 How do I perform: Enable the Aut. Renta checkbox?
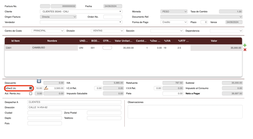coord(31,94)
